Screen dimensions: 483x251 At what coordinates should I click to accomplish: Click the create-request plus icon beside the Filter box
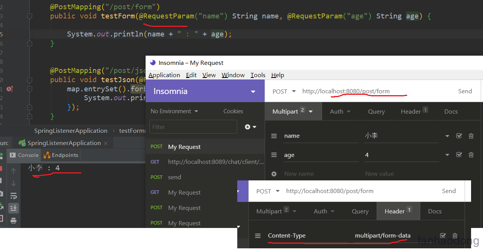coord(247,127)
